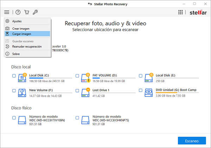The image size is (211, 148).
Task: Click the Local Disk (C:) label
Action: (x=39, y=75)
